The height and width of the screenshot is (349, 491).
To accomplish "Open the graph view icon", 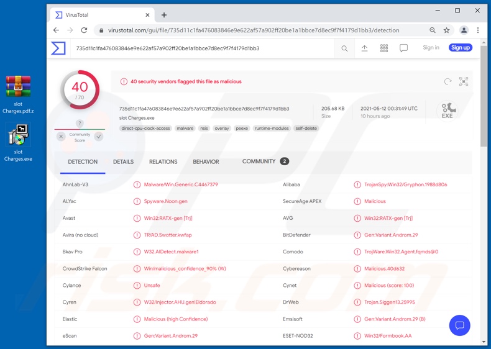I will [x=464, y=81].
